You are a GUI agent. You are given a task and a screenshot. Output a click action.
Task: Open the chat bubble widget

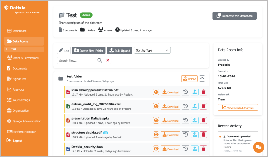259,147
